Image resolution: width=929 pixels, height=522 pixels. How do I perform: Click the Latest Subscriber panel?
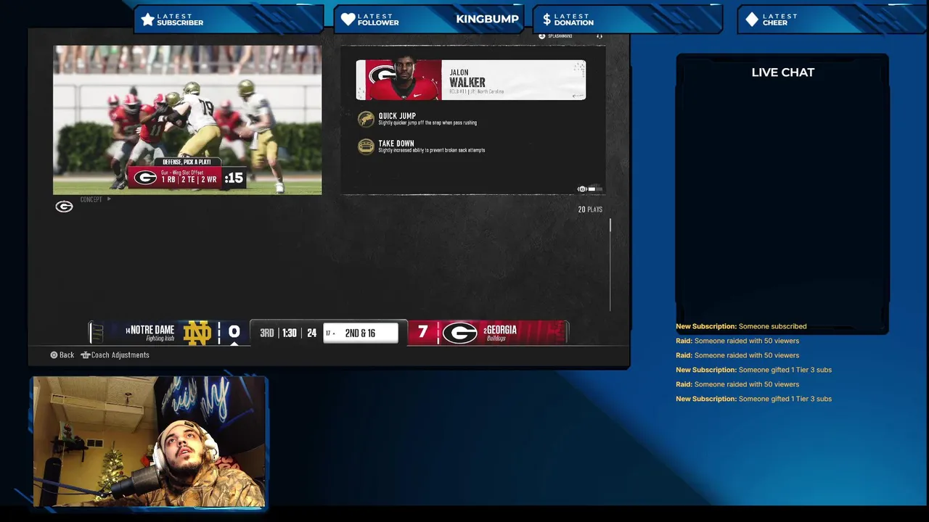click(229, 20)
